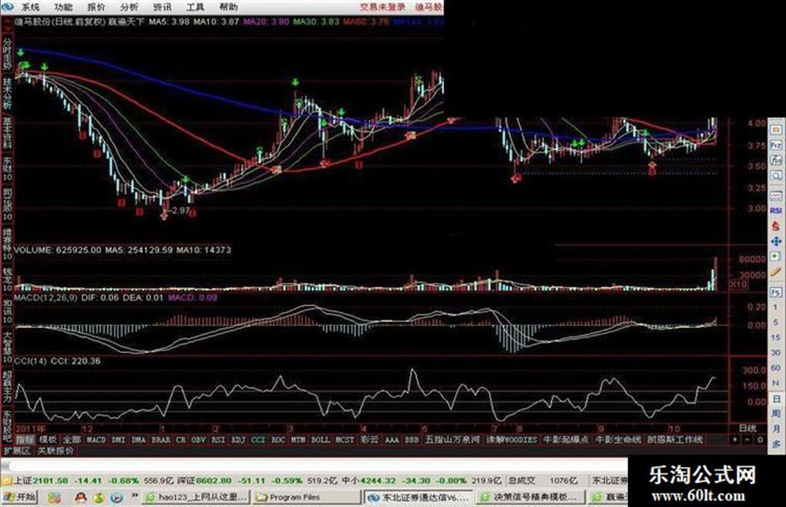Image resolution: width=786 pixels, height=507 pixels.
Task: Choose the BBB indicator tab
Action: point(412,440)
